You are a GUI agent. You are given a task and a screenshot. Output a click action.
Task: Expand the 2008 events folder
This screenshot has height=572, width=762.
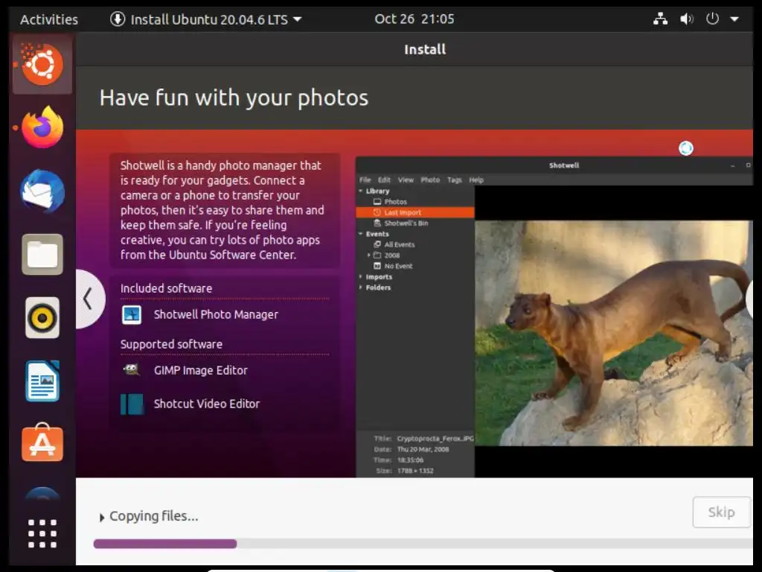click(369, 255)
